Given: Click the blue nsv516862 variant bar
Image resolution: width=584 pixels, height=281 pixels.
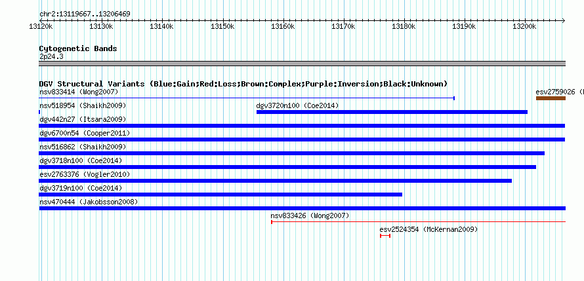Looking at the screenshot, I should pyautogui.click(x=291, y=153).
